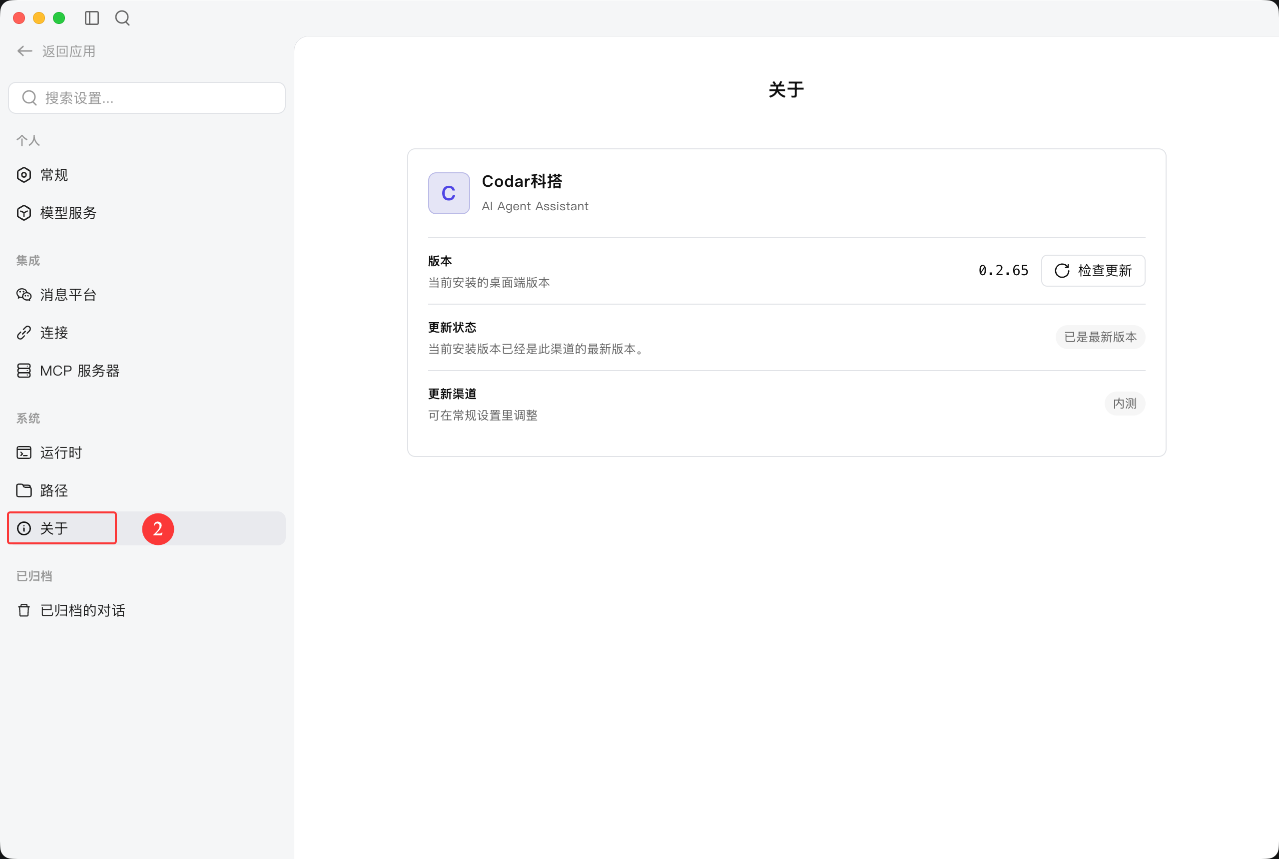Open the search magnifier in title bar
Screen dimensions: 1279x859
[123, 18]
